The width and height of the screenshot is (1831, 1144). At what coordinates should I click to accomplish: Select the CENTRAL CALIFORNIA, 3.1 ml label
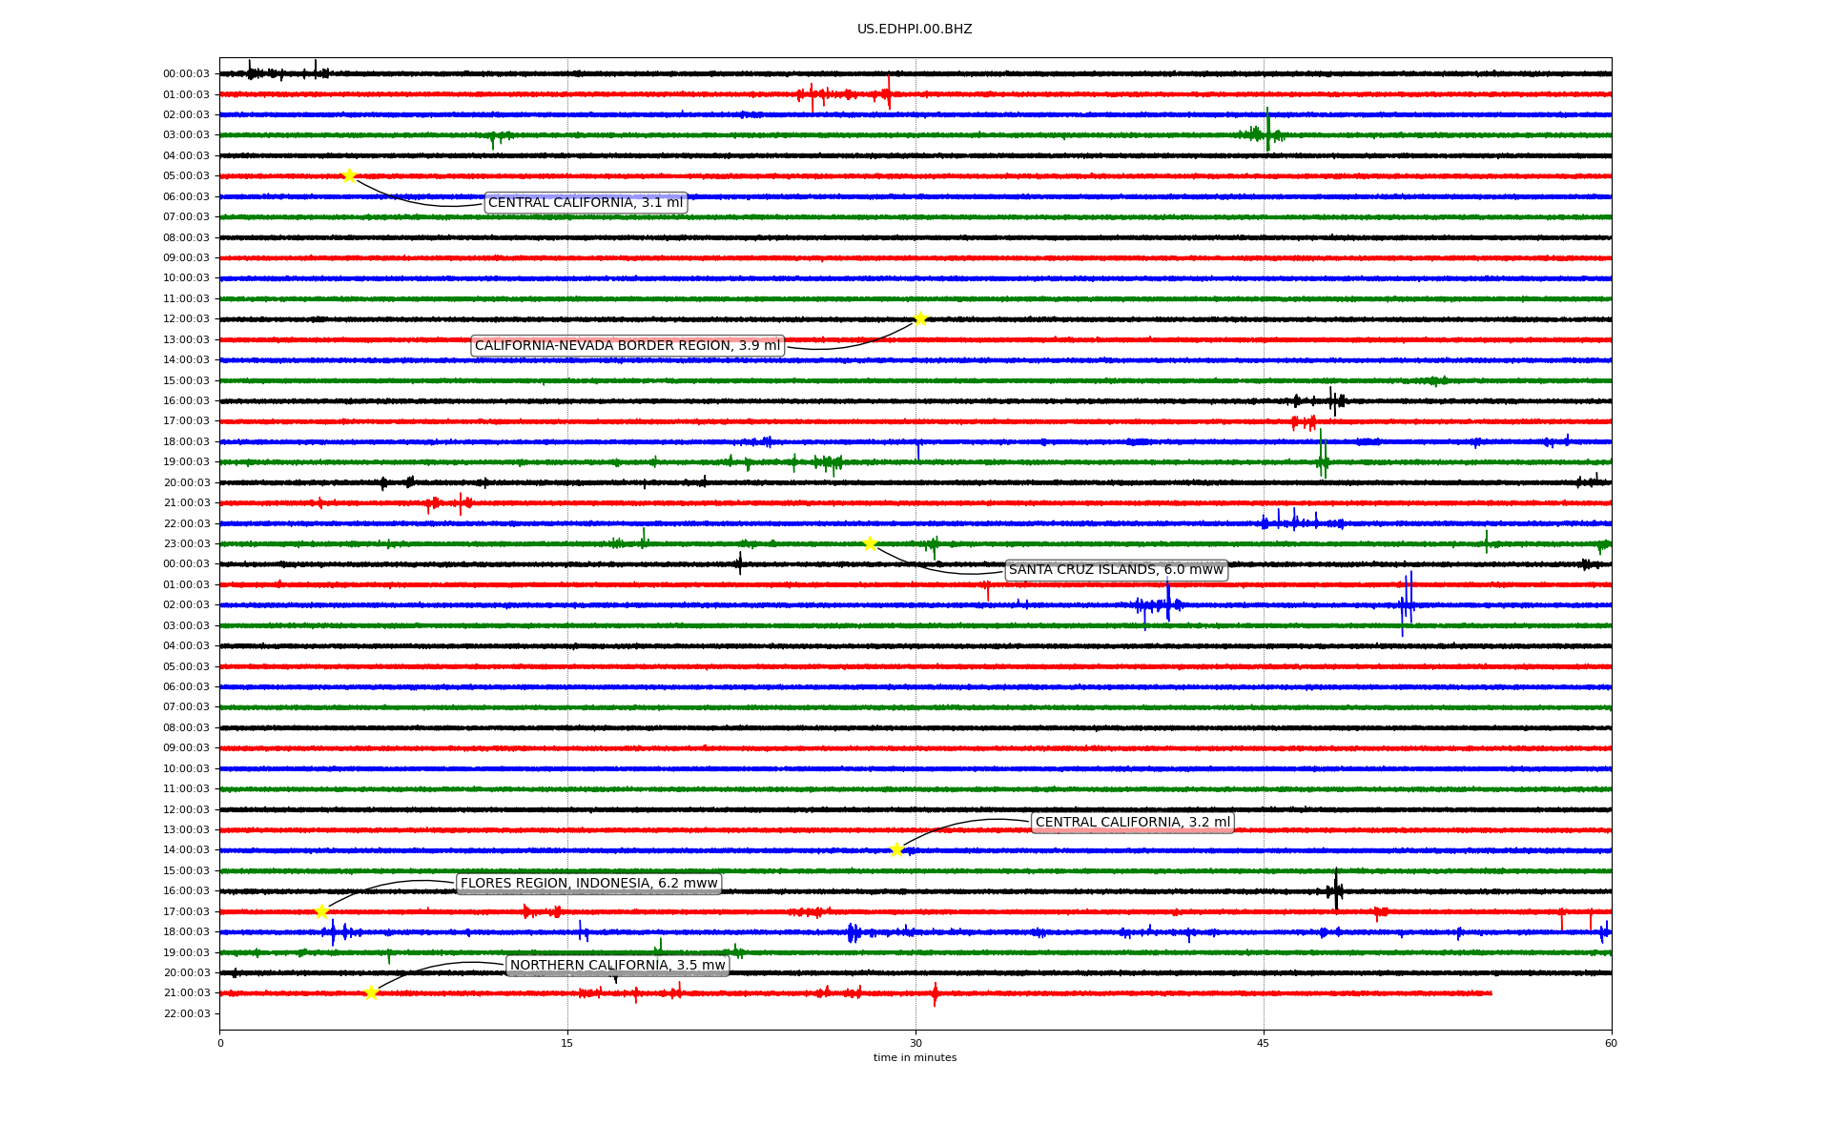(x=586, y=202)
